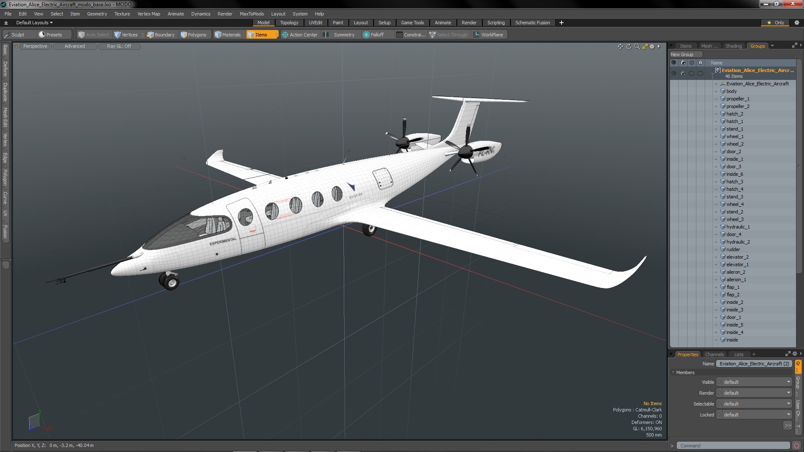Switch to the Shading panel tab
Image resolution: width=804 pixels, height=452 pixels.
click(733, 46)
